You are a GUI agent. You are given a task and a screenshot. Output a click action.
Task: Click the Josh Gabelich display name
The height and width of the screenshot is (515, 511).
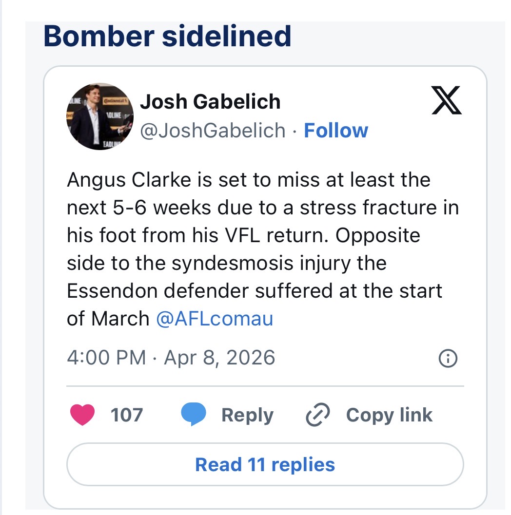point(210,102)
